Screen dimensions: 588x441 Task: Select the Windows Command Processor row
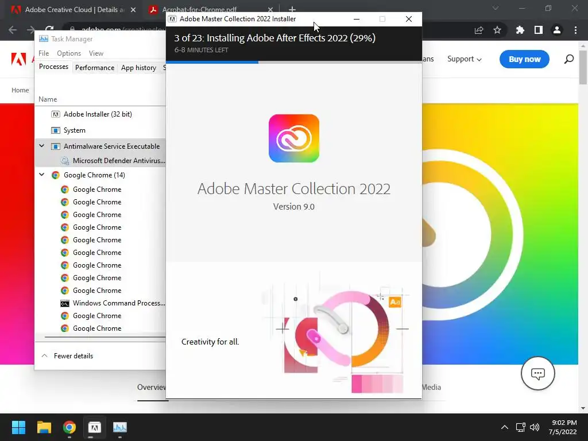(x=100, y=303)
